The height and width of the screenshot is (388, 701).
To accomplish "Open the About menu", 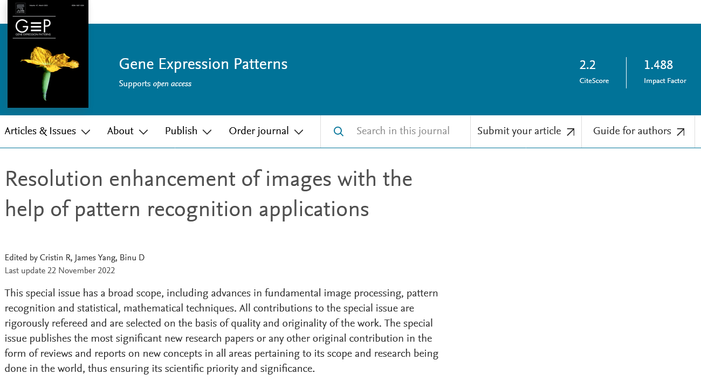I will coord(120,131).
